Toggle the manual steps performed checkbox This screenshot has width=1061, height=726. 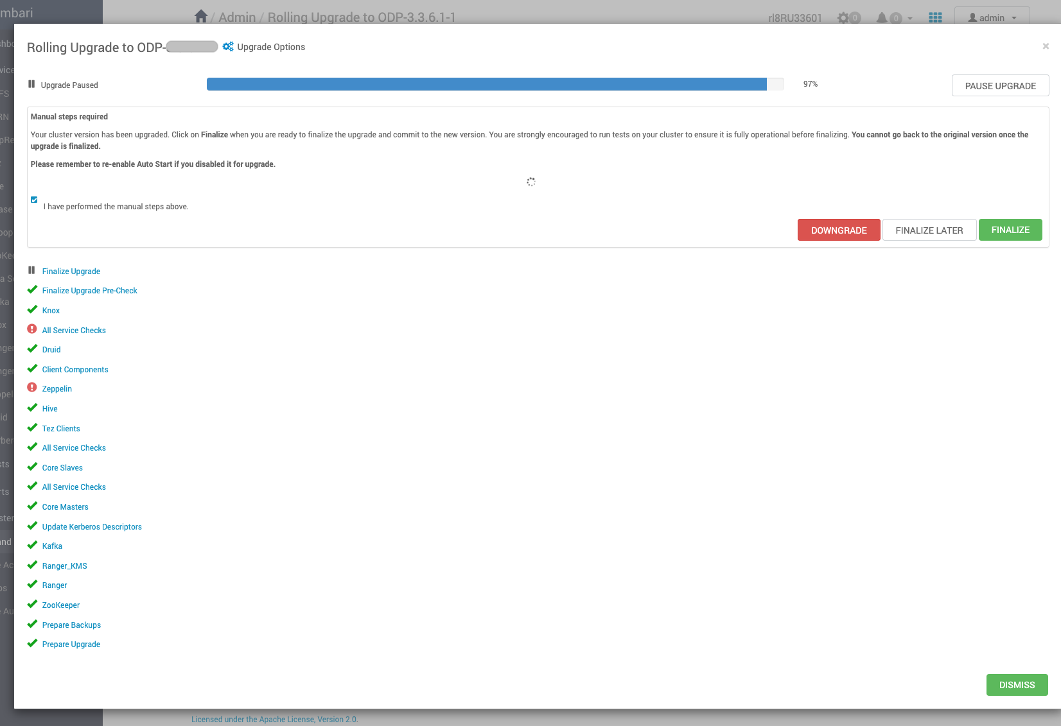34,200
